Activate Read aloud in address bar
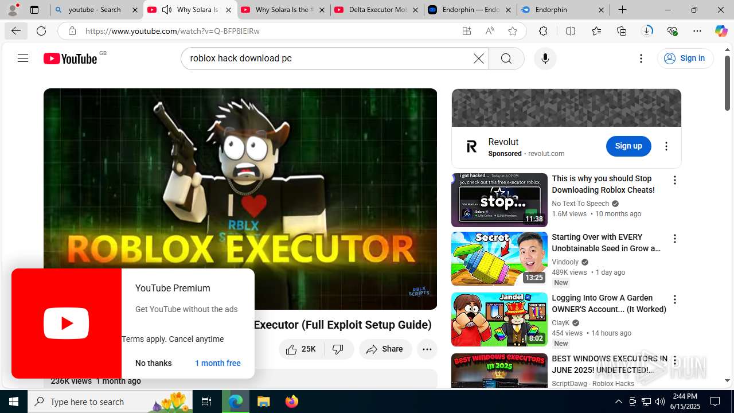Image resolution: width=734 pixels, height=413 pixels. click(x=490, y=31)
